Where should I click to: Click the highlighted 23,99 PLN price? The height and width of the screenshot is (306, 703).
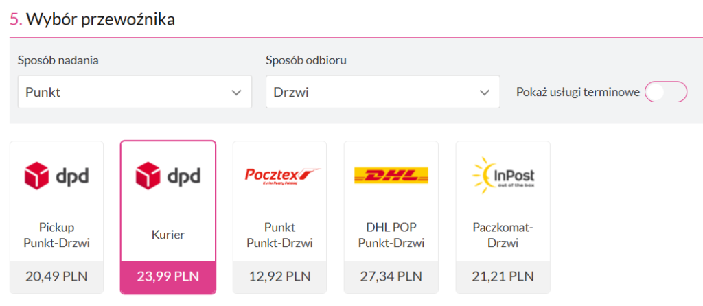tap(168, 276)
